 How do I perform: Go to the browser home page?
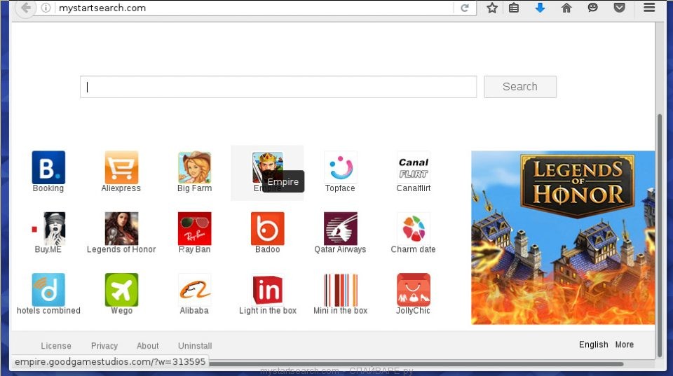[x=566, y=8]
